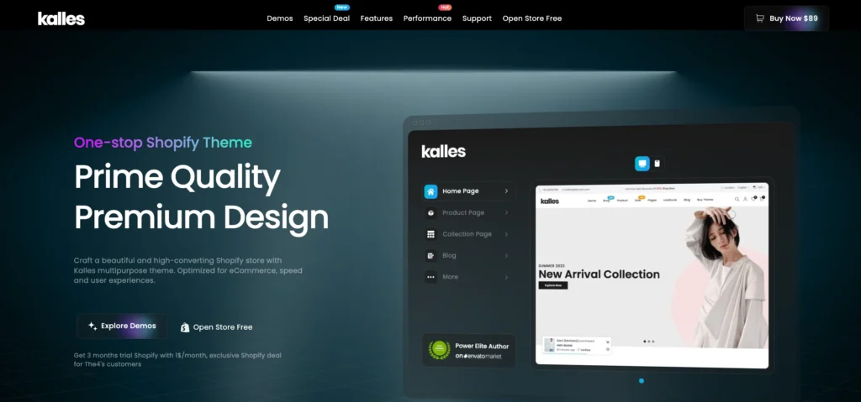The width and height of the screenshot is (861, 402).
Task: Open the Performance menu item
Action: click(x=428, y=18)
